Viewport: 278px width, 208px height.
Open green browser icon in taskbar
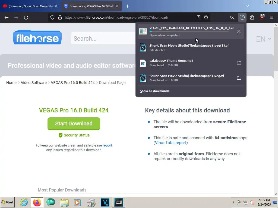(x=51, y=202)
